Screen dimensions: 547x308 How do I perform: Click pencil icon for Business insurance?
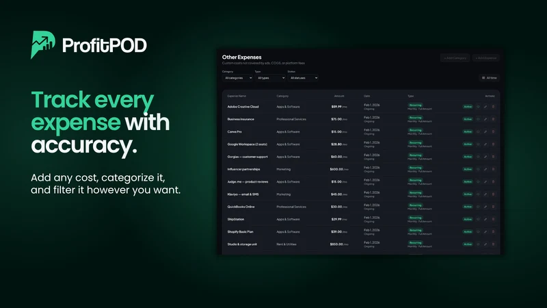click(485, 119)
